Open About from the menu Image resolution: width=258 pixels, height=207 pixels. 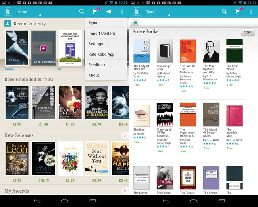106,75
